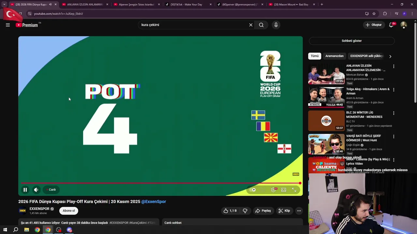Open the account avatar menu

(404, 25)
